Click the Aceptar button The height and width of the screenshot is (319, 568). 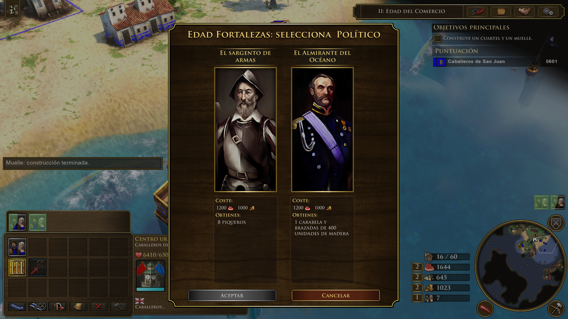[x=232, y=295]
